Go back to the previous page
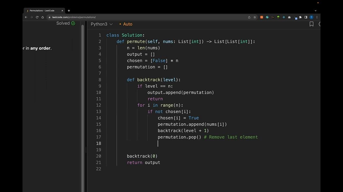This screenshot has width=343, height=192. pos(26,17)
